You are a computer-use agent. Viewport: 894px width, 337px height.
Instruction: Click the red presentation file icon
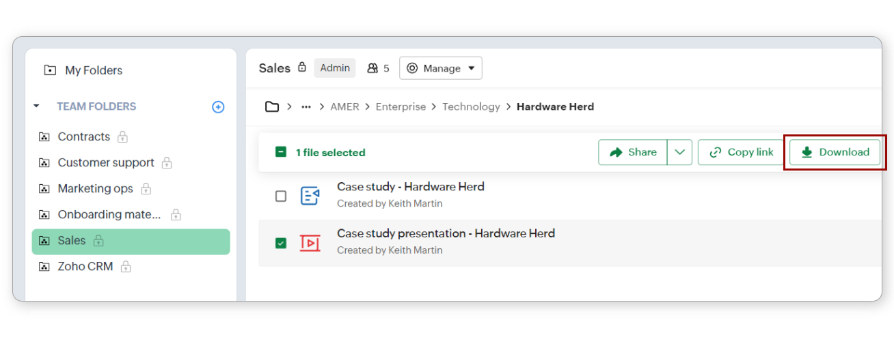(x=310, y=242)
